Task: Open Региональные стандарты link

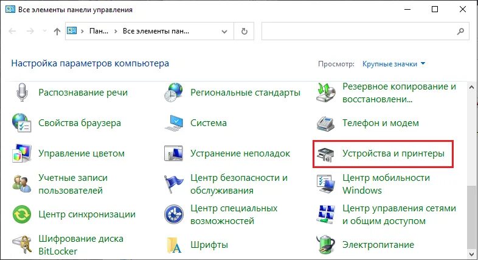Action: 246,93
